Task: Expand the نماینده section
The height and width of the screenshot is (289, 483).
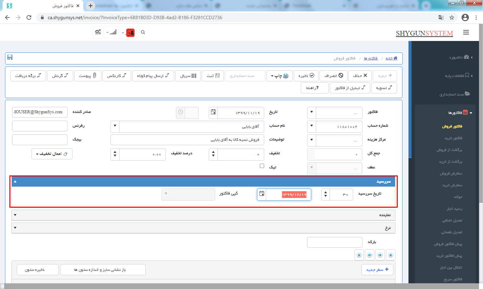Action: 15,215
